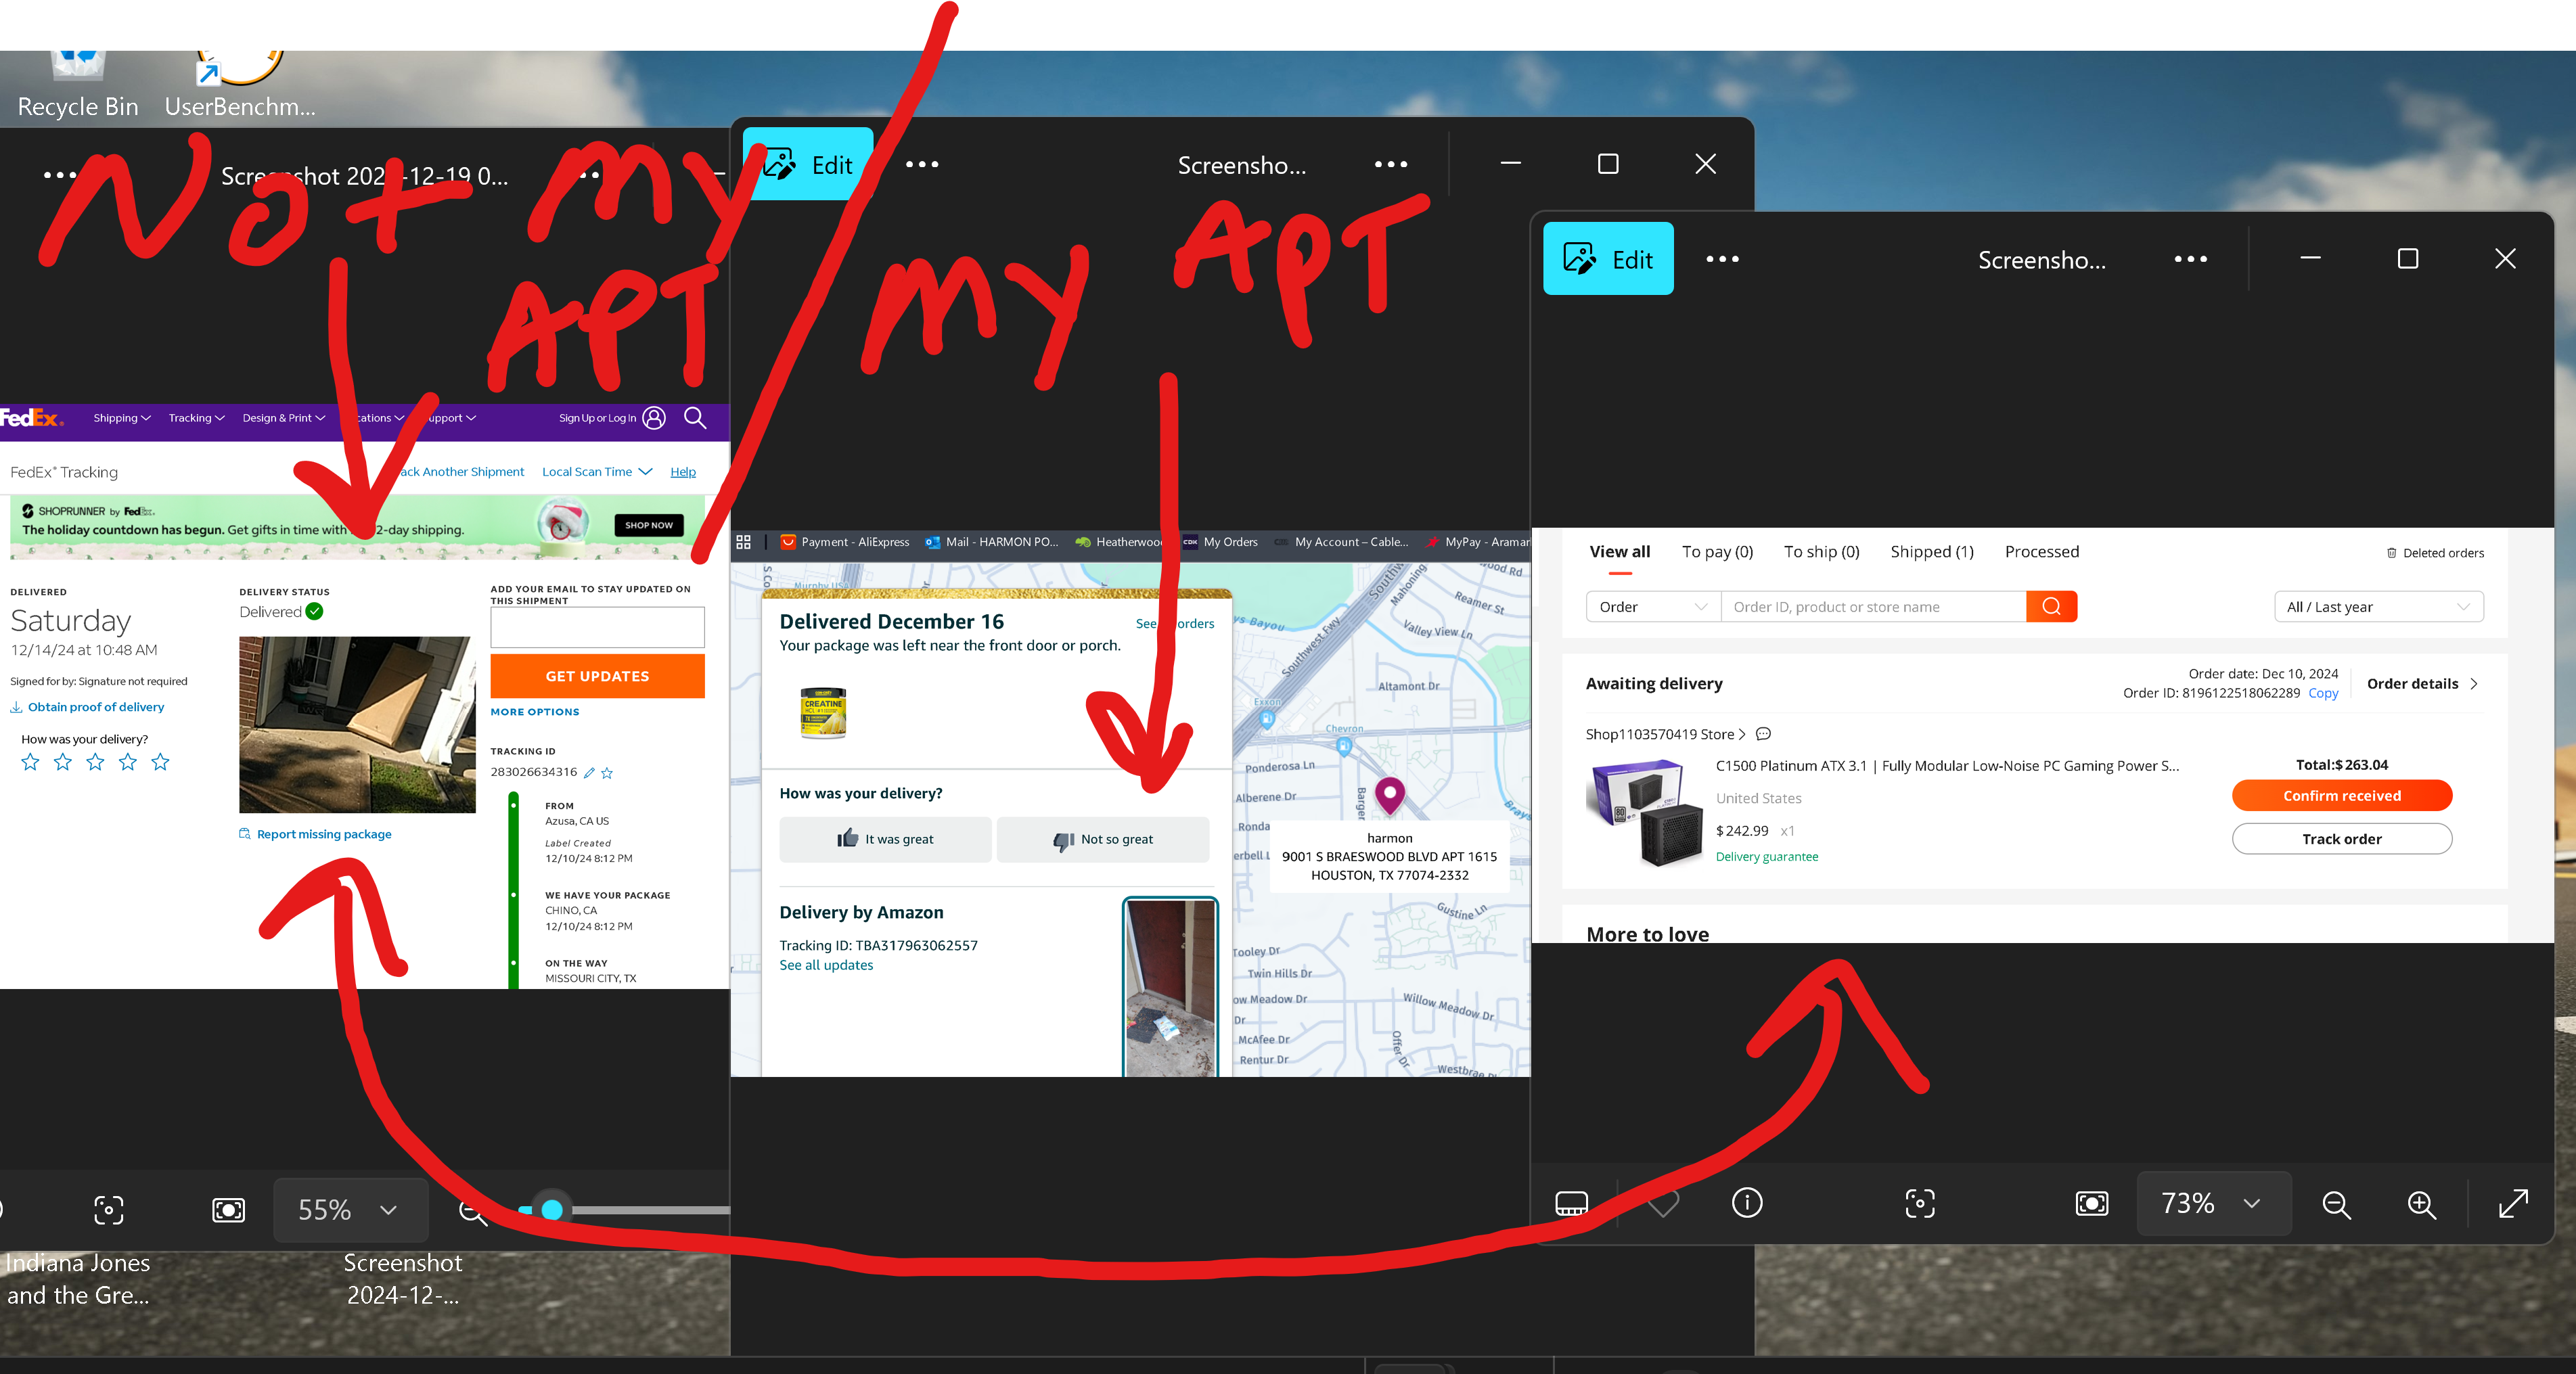Click the FedEx search magnifier icon

pos(695,418)
